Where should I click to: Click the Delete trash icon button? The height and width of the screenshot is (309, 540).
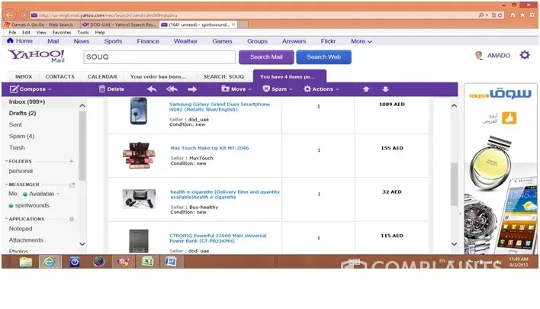pyautogui.click(x=111, y=89)
